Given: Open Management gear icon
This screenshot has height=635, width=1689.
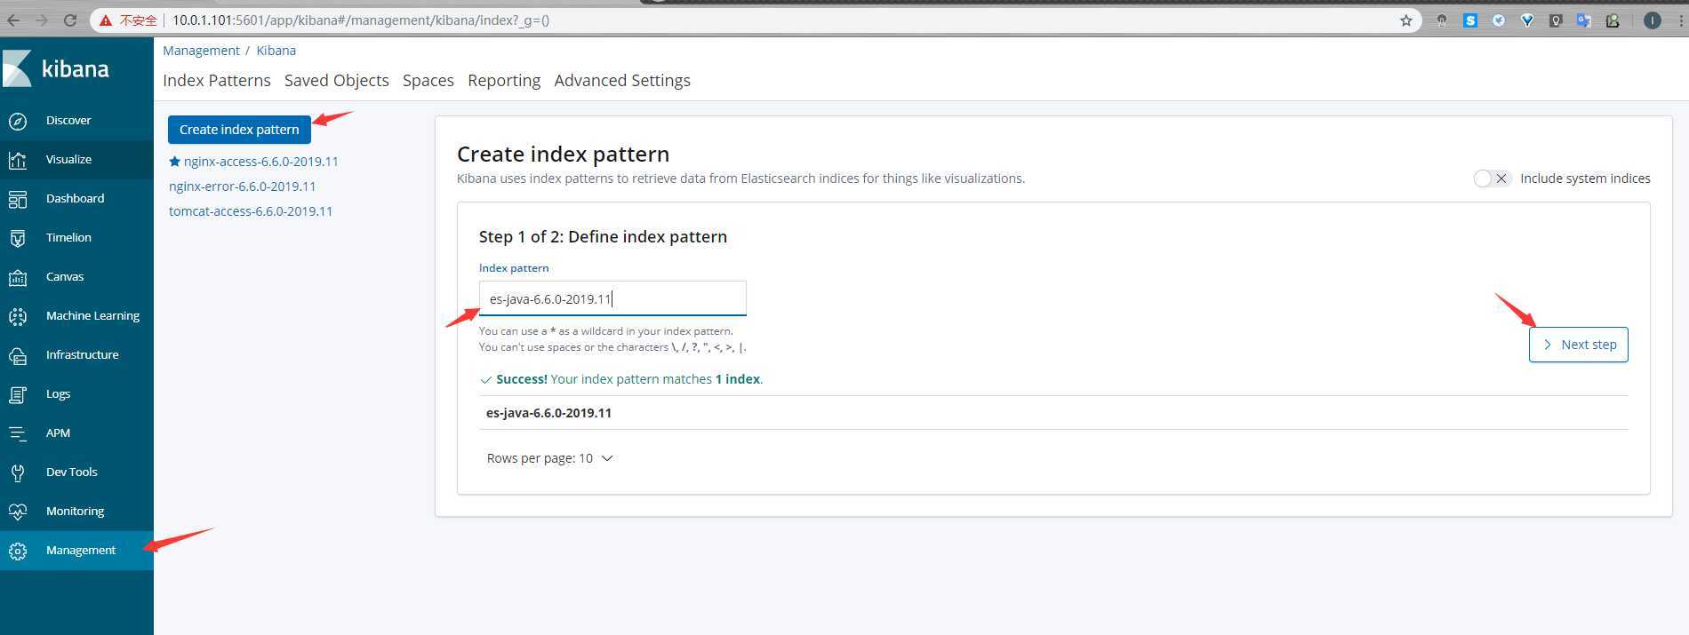Looking at the screenshot, I should pos(18,551).
